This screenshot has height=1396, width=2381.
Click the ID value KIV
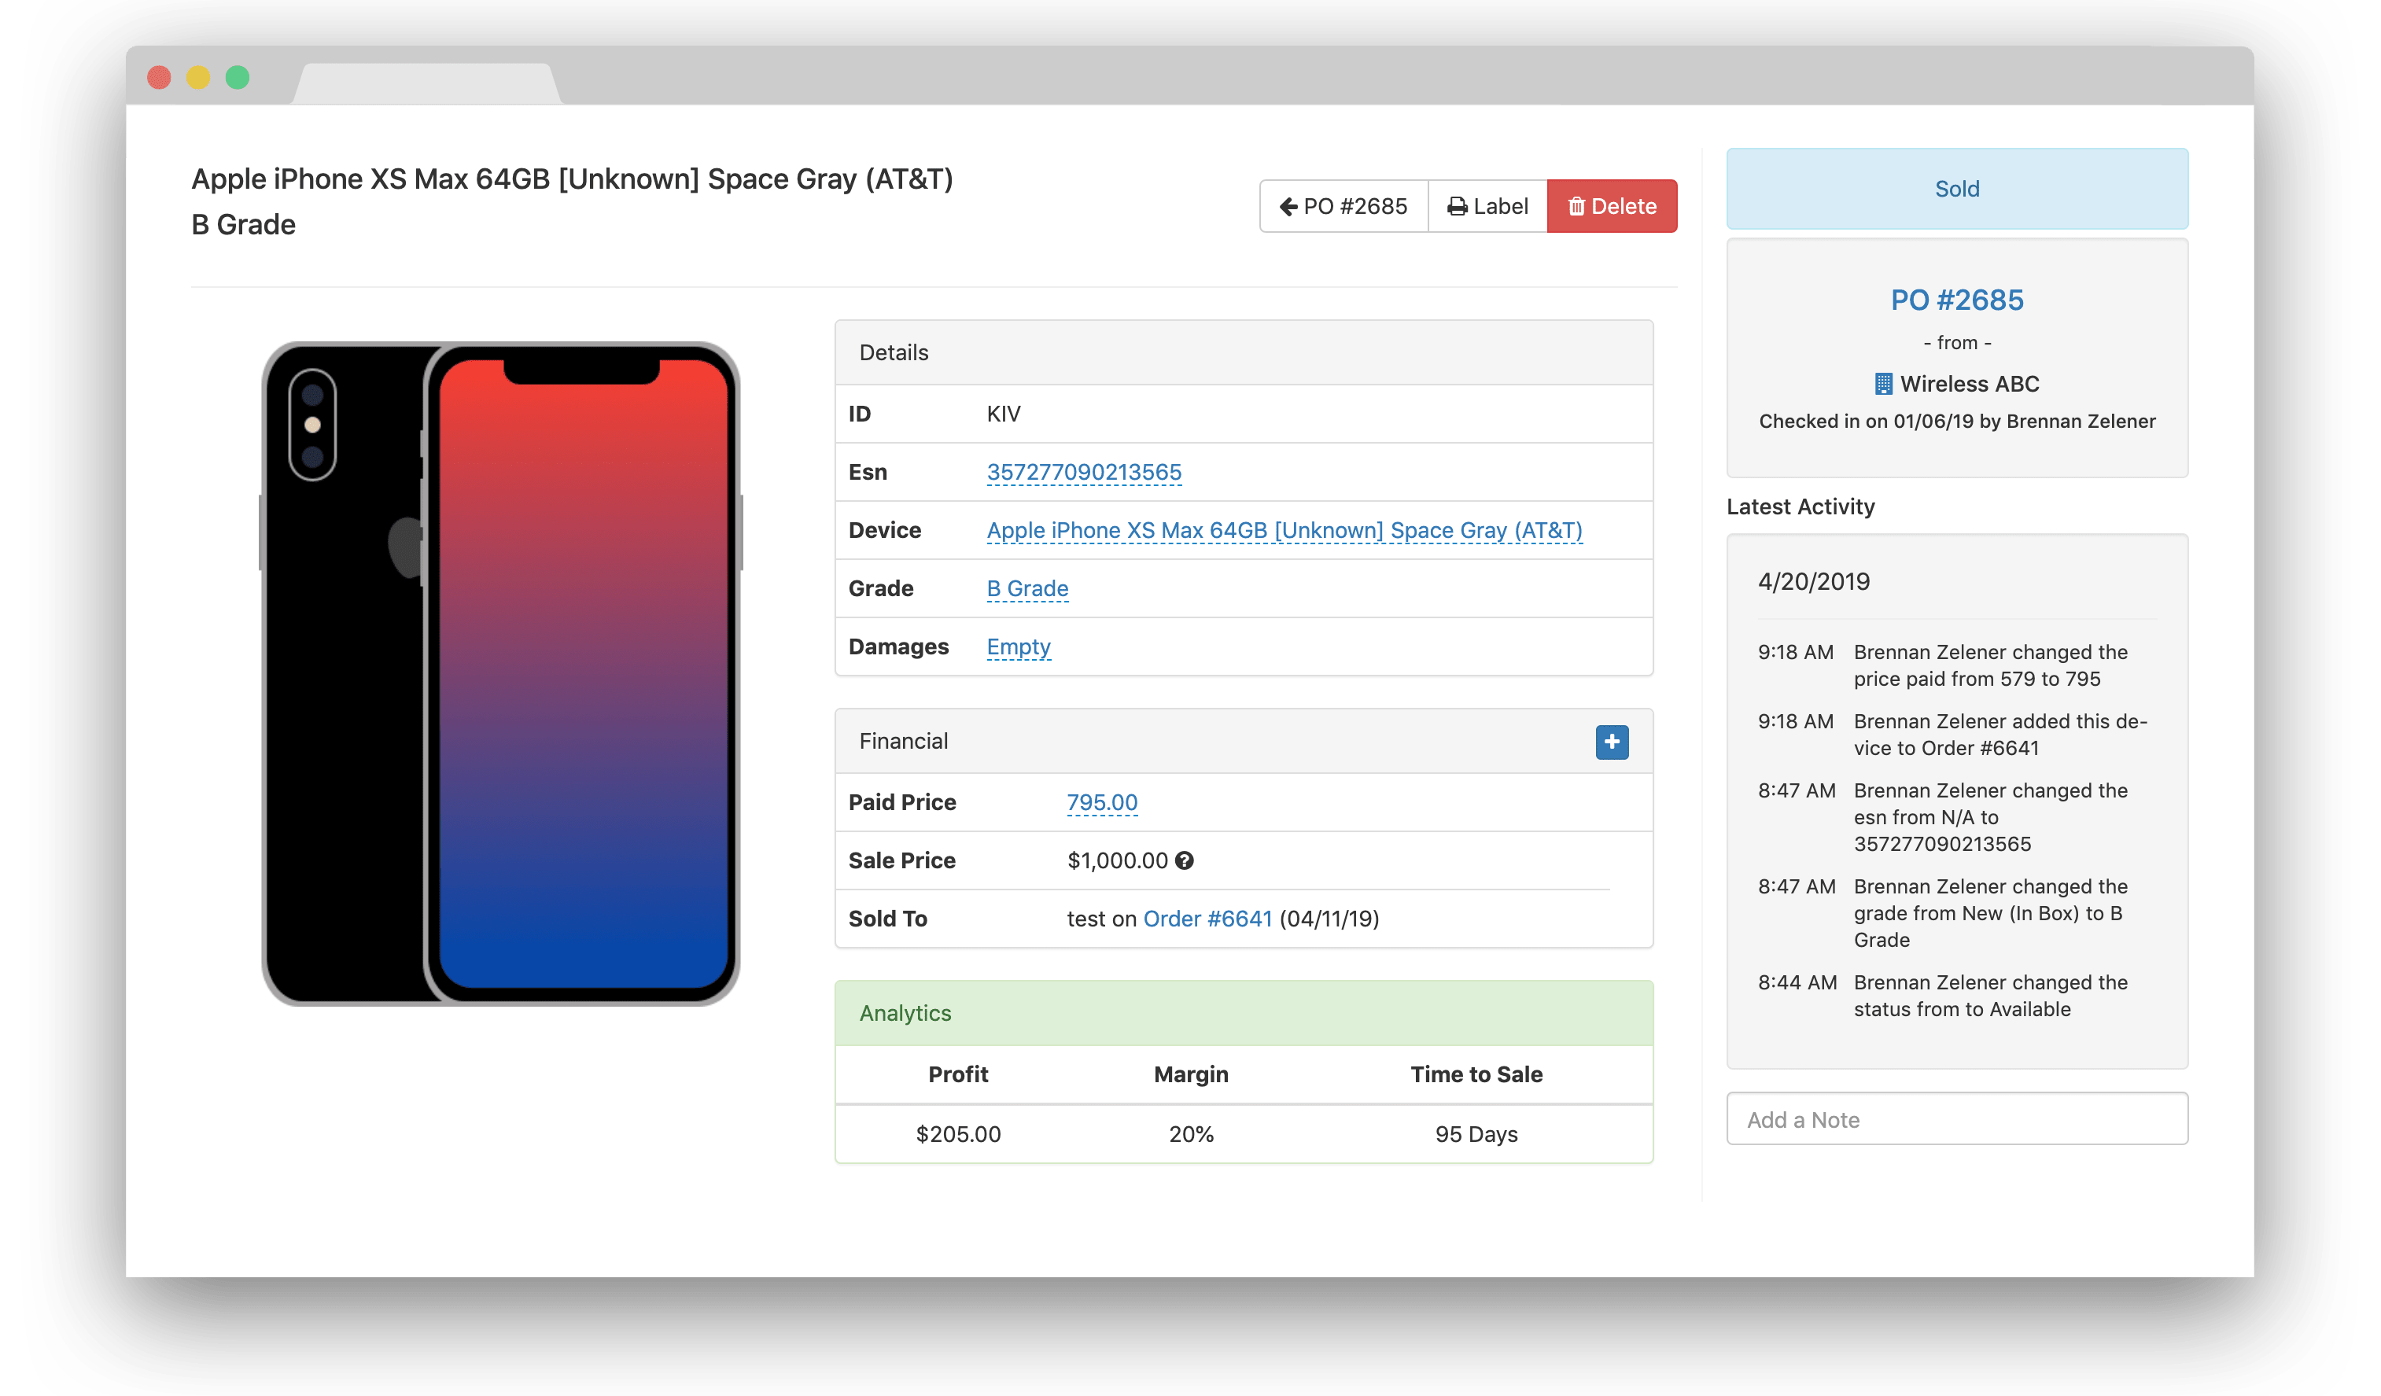point(1004,414)
